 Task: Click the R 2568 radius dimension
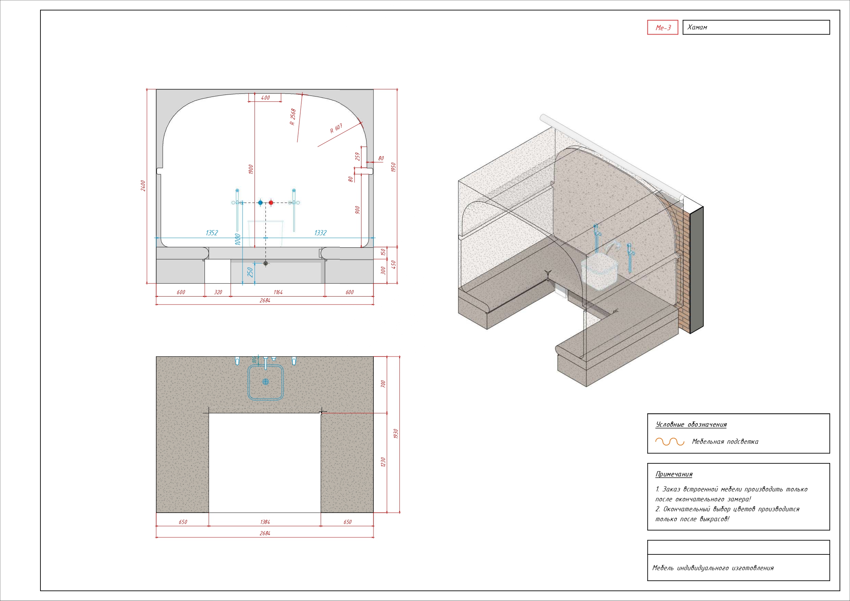[293, 116]
